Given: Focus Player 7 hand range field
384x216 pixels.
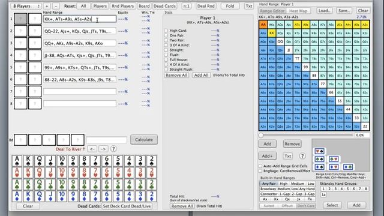Looking at the screenshot, I should pos(80,92).
